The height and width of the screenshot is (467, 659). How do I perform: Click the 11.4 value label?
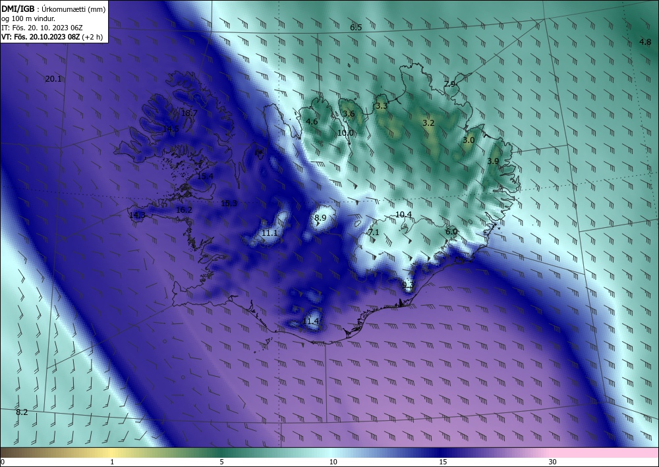pos(310,321)
